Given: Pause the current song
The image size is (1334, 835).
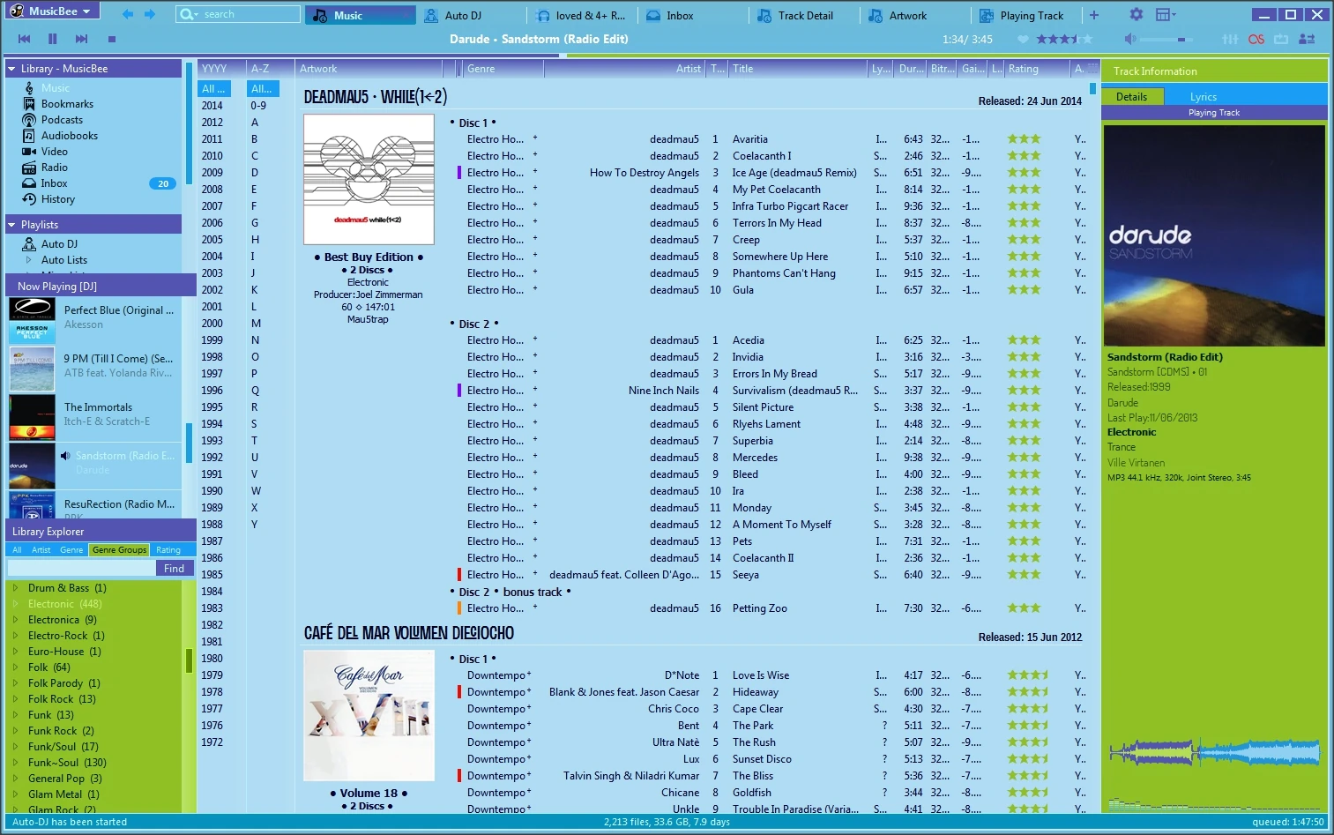Looking at the screenshot, I should pos(52,39).
